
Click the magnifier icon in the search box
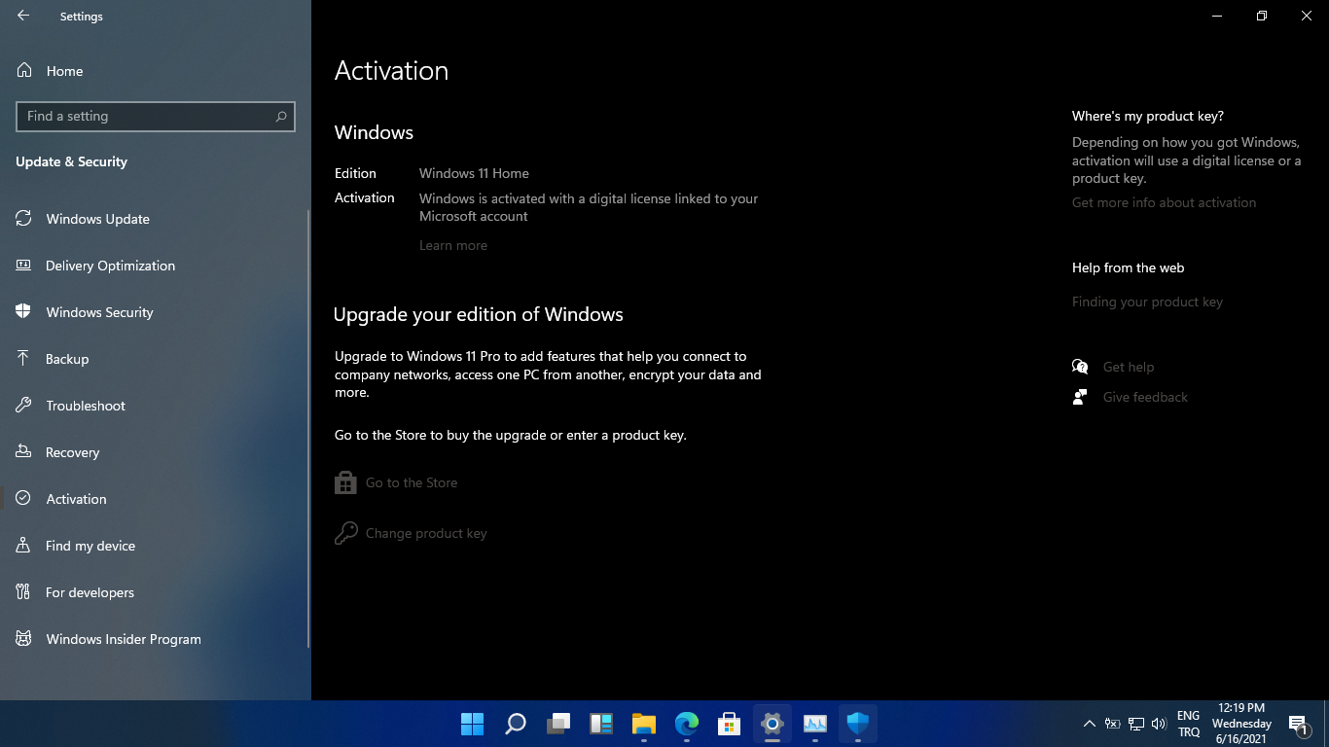[x=281, y=116]
